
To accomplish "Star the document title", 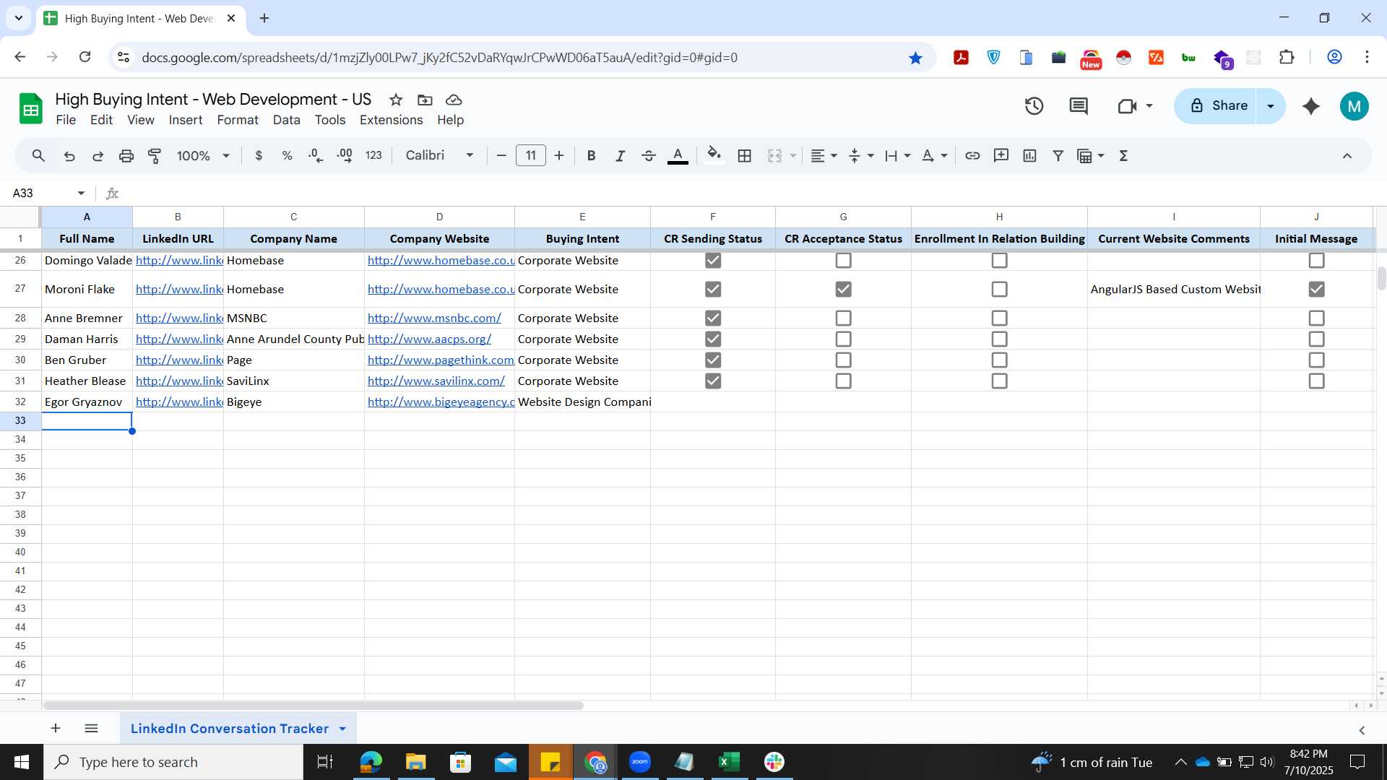I will point(396,100).
